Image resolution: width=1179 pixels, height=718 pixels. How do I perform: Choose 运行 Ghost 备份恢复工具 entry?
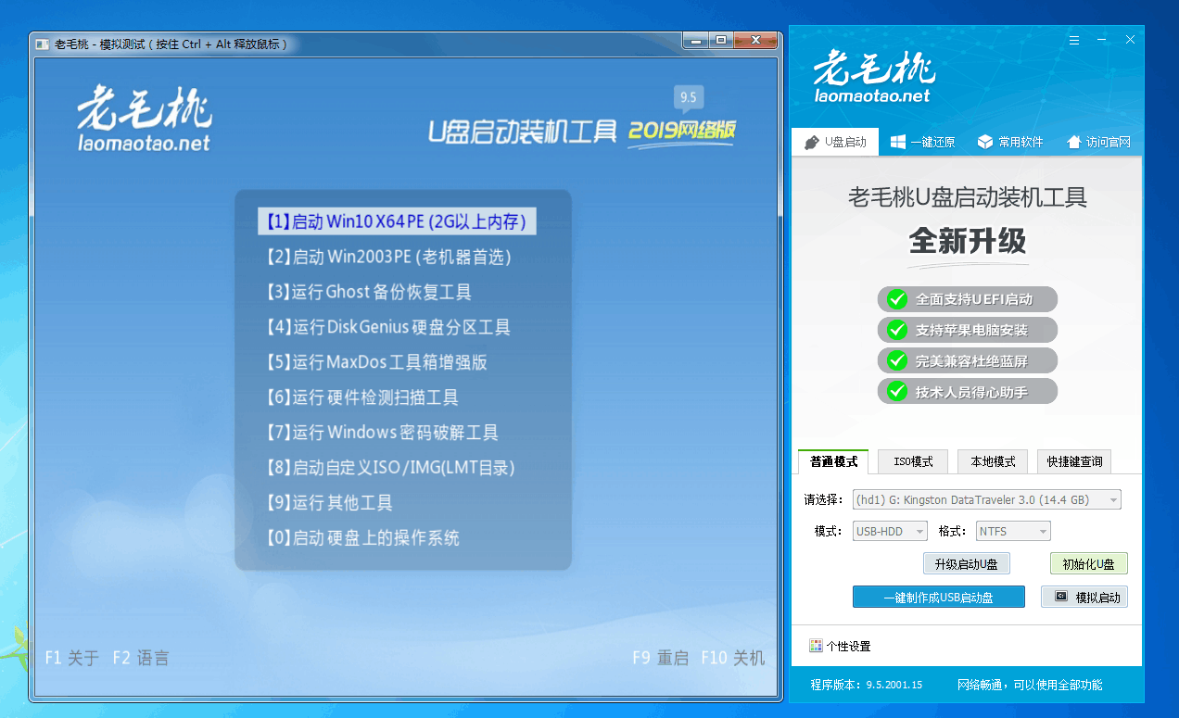(x=368, y=292)
